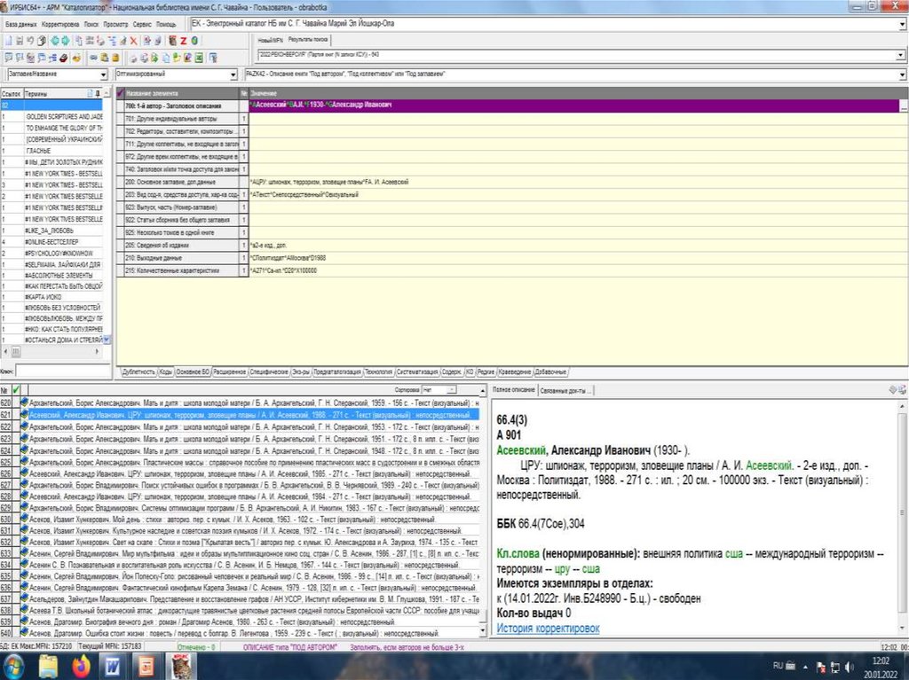Click the red Z toolbar icon
This screenshot has height=680, width=909.
click(x=183, y=41)
